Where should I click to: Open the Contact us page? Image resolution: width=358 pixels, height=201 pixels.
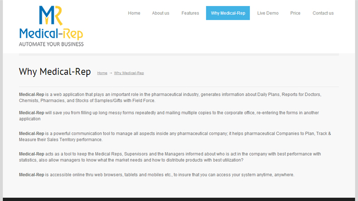(x=323, y=13)
